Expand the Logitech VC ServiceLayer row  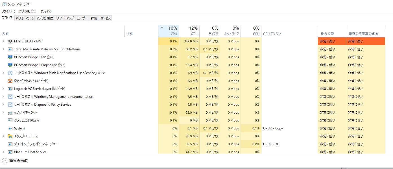coord(3,89)
